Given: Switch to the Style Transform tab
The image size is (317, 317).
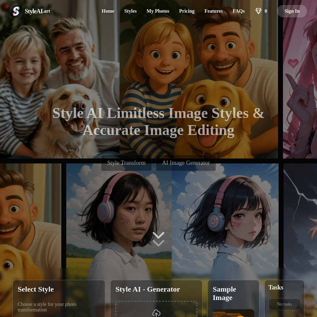Looking at the screenshot, I should [126, 163].
